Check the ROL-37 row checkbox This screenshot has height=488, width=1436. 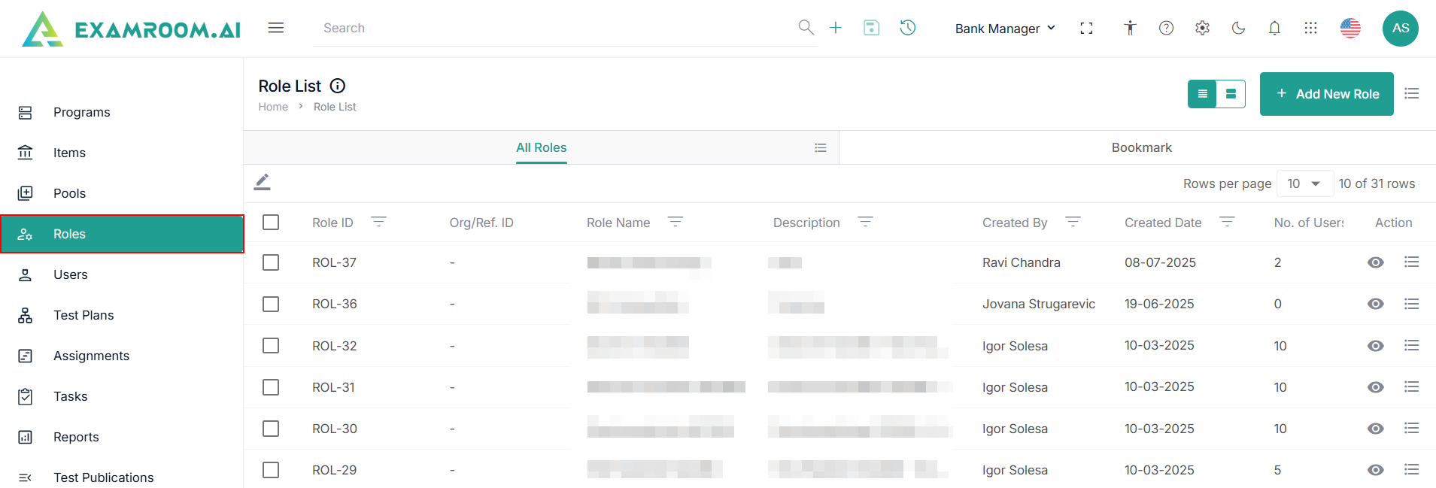(271, 262)
